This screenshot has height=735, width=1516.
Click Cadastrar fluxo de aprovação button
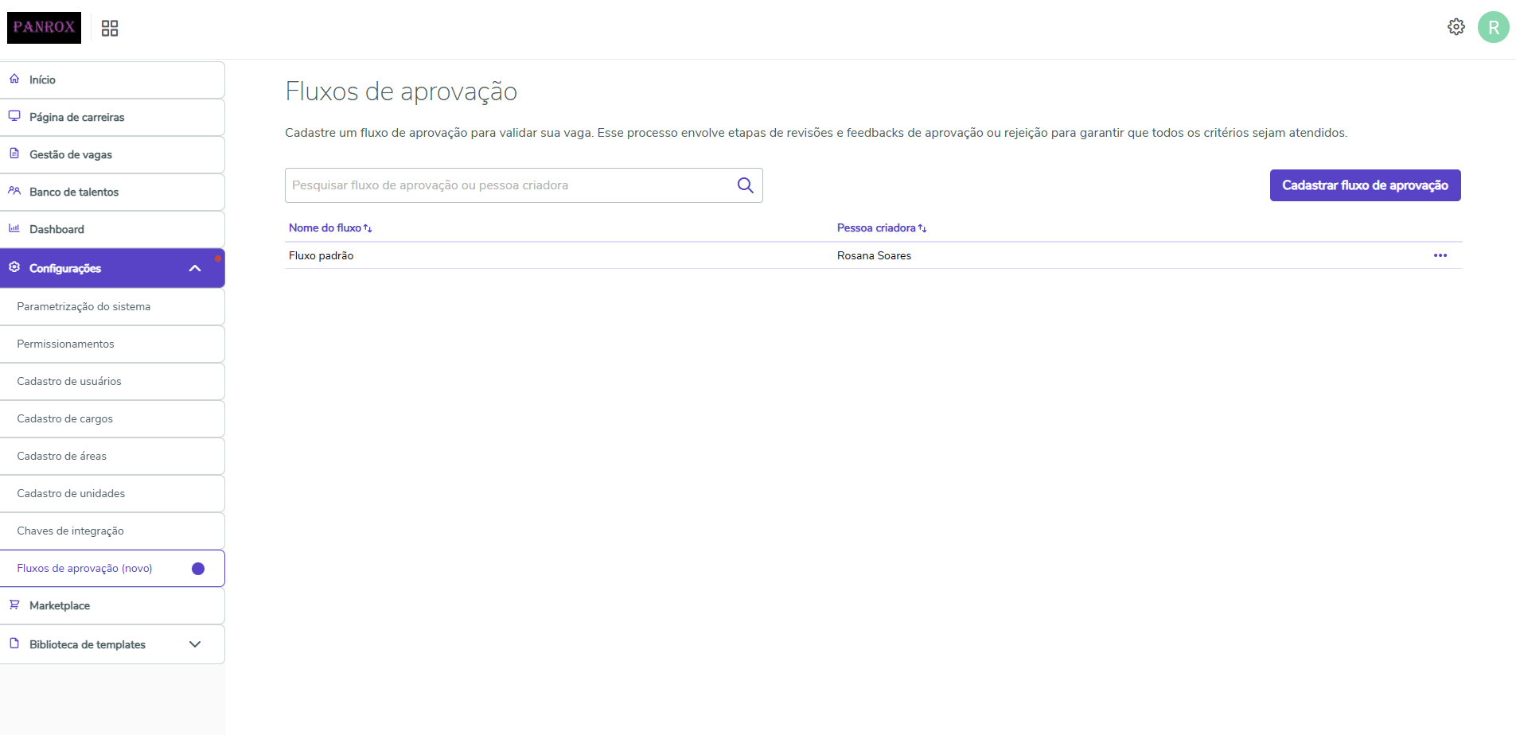click(1365, 185)
